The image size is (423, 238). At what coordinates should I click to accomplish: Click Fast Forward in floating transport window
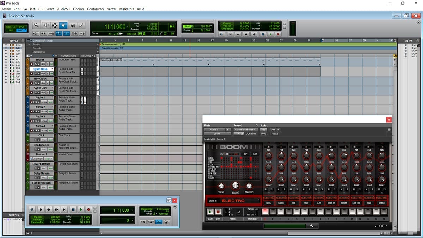56,209
